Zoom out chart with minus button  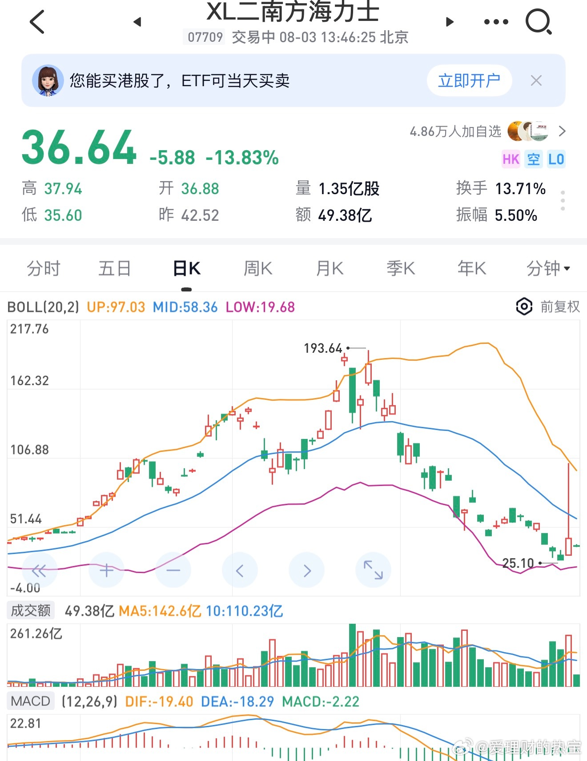click(173, 570)
